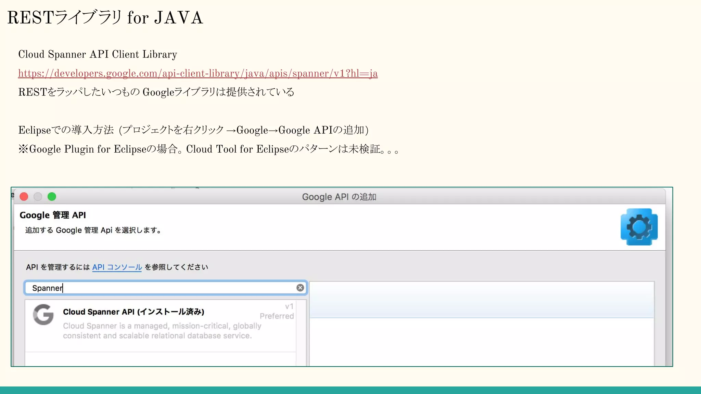Open the API コンソール link
Viewport: 701px width, 394px height.
coord(117,267)
